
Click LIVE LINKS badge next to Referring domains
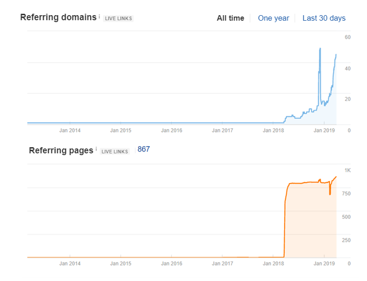119,18
